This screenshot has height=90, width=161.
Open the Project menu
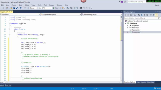[14, 5]
